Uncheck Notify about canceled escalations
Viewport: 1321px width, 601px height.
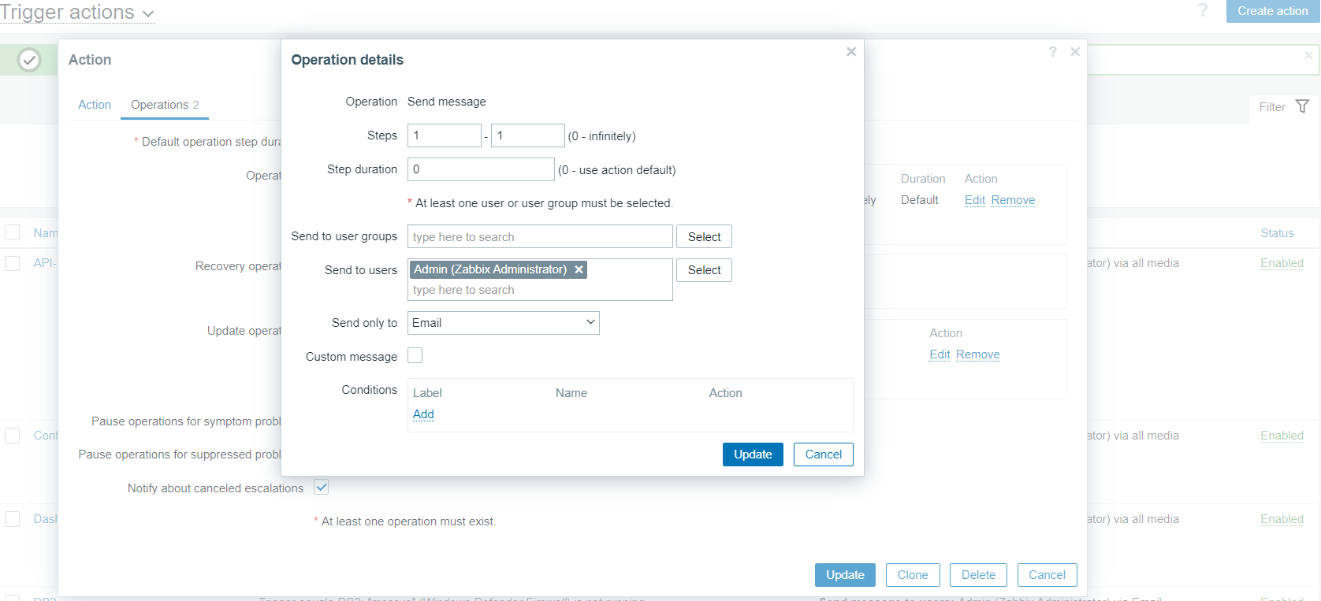322,488
